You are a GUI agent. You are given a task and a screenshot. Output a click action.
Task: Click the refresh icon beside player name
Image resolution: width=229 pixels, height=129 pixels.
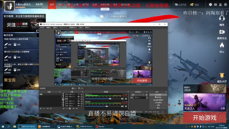click(102, 17)
